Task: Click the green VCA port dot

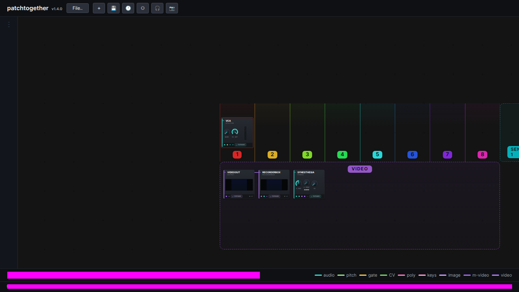Action: pos(227,145)
